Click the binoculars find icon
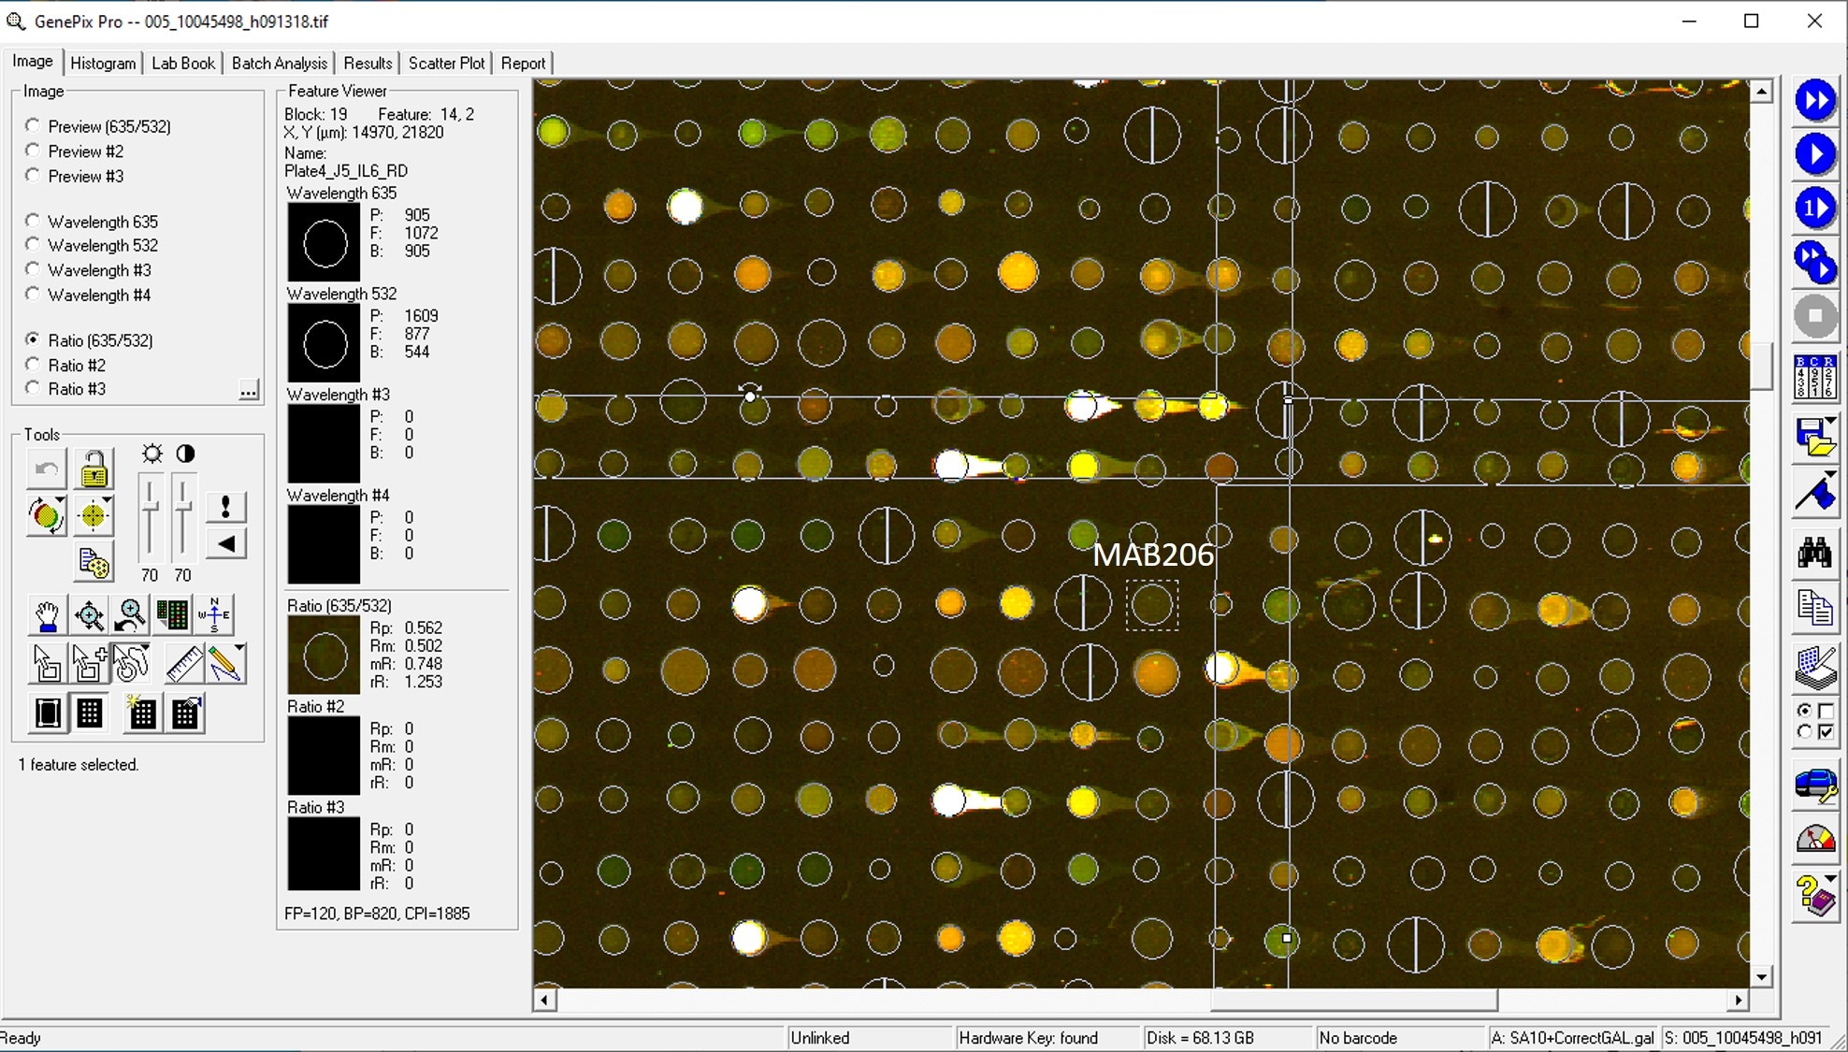1848x1052 pixels. click(1814, 554)
